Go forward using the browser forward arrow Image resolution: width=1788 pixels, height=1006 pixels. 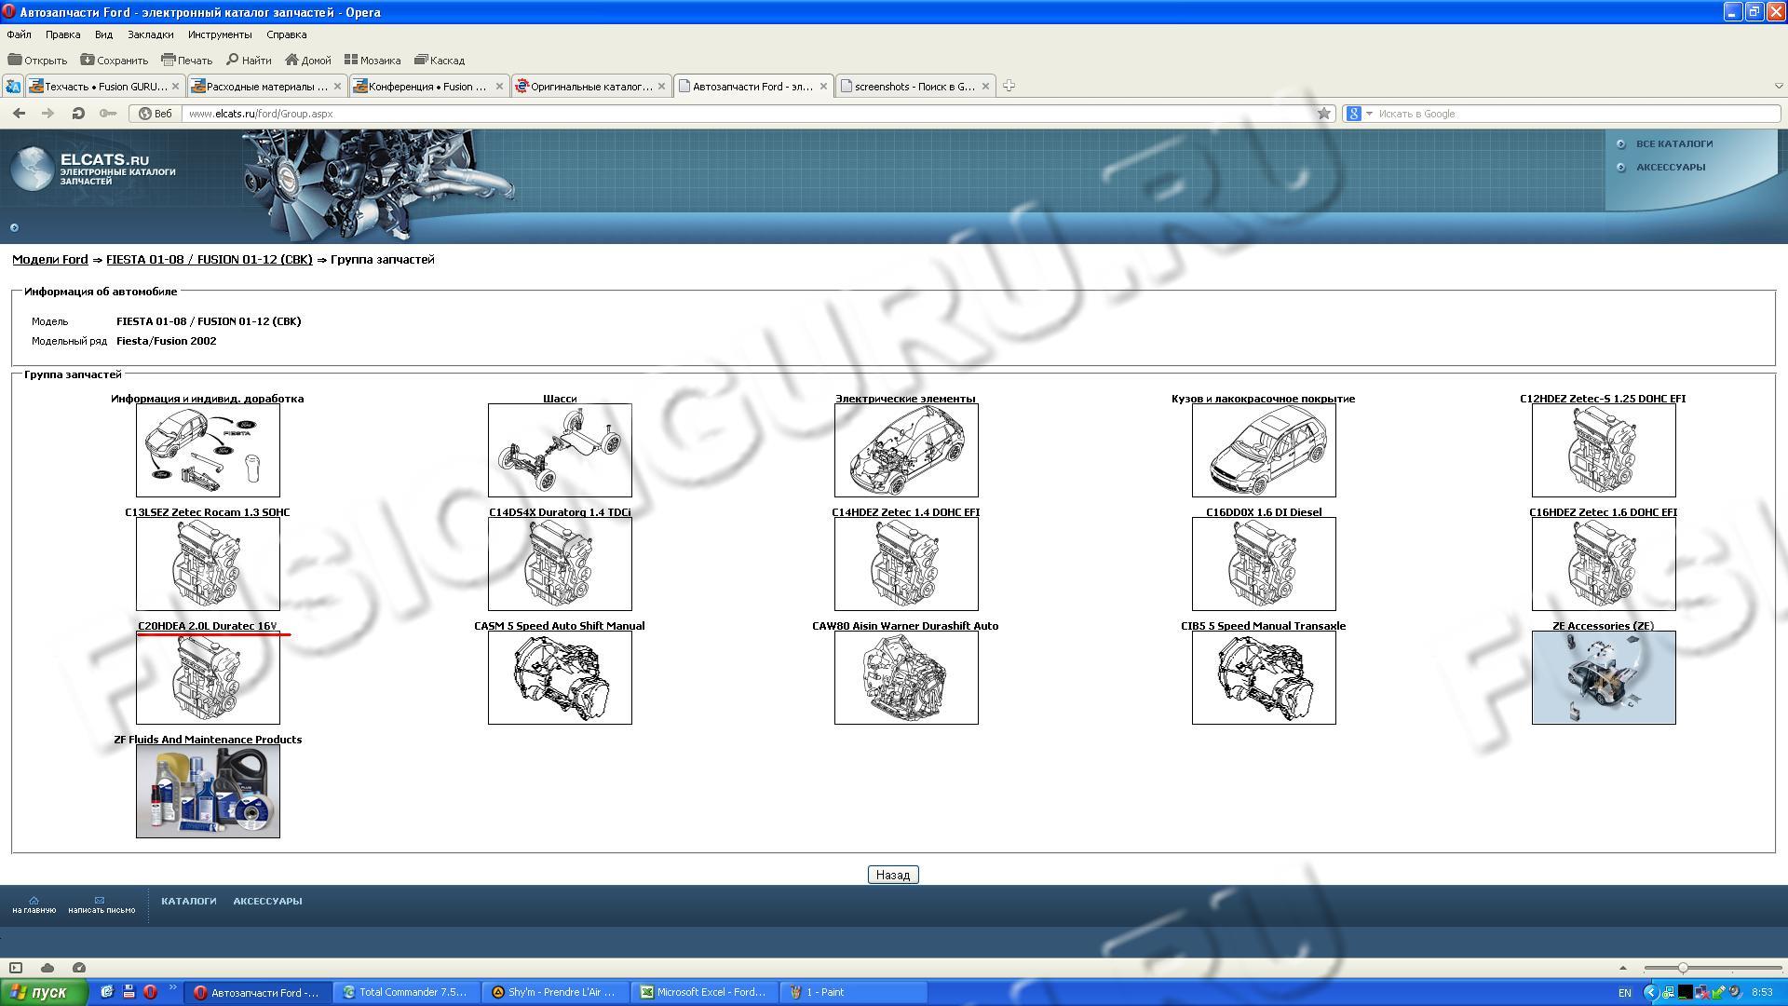click(x=48, y=114)
